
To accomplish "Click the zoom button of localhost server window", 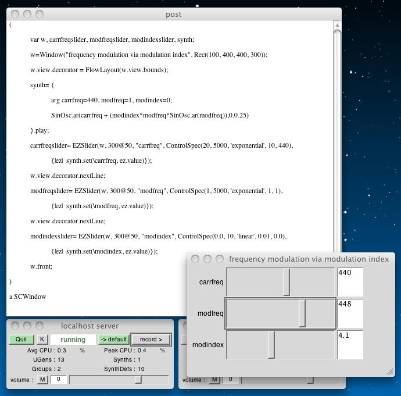I will click(x=40, y=326).
